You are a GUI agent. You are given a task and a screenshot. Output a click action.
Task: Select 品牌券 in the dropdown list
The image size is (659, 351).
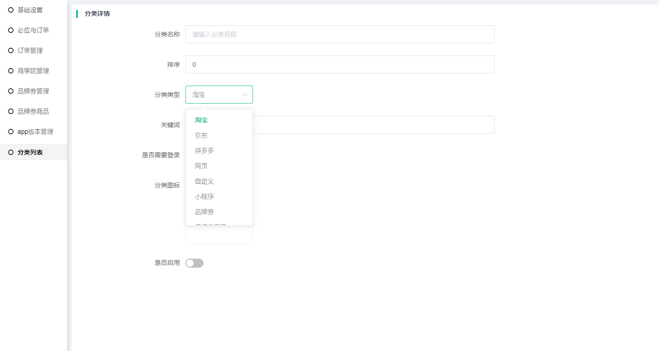click(x=204, y=212)
